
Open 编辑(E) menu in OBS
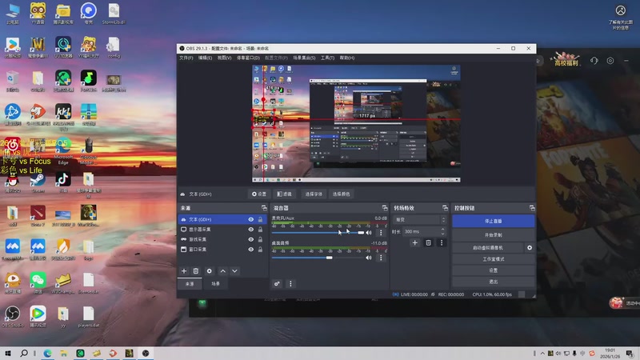(205, 58)
